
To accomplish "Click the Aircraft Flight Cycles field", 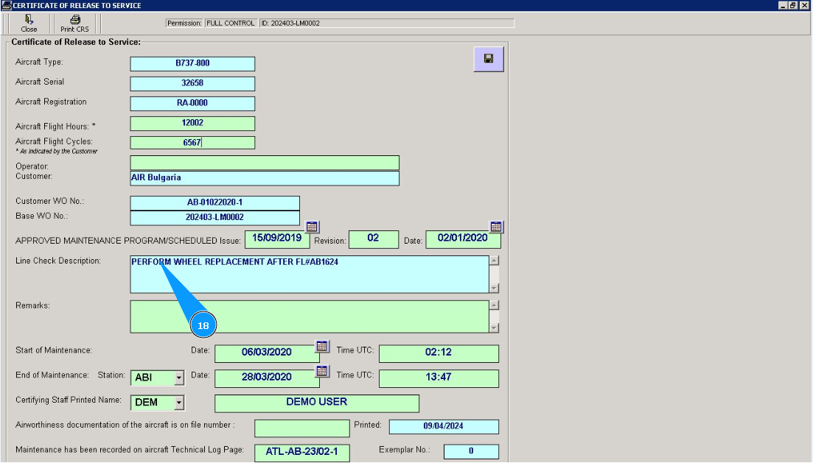I will pos(192,143).
